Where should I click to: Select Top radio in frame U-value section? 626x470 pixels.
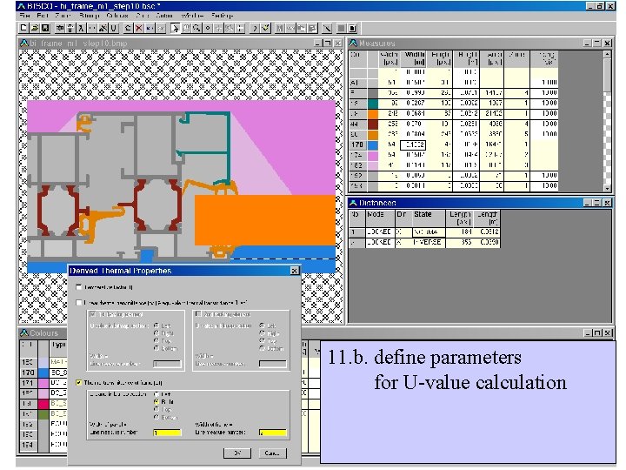tap(156, 409)
